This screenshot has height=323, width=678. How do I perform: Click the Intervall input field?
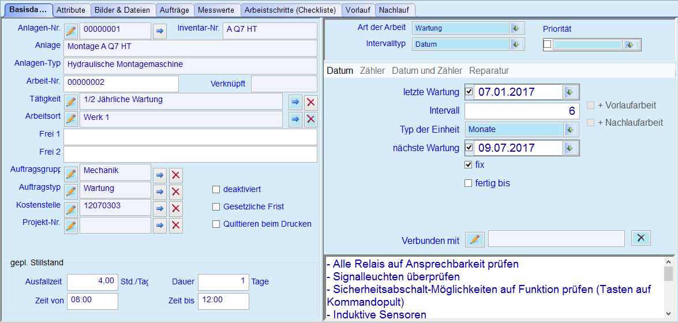click(x=522, y=111)
